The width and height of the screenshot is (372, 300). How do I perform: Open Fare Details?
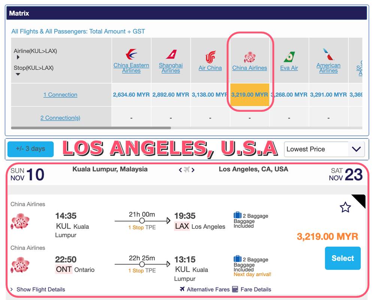[256, 289]
